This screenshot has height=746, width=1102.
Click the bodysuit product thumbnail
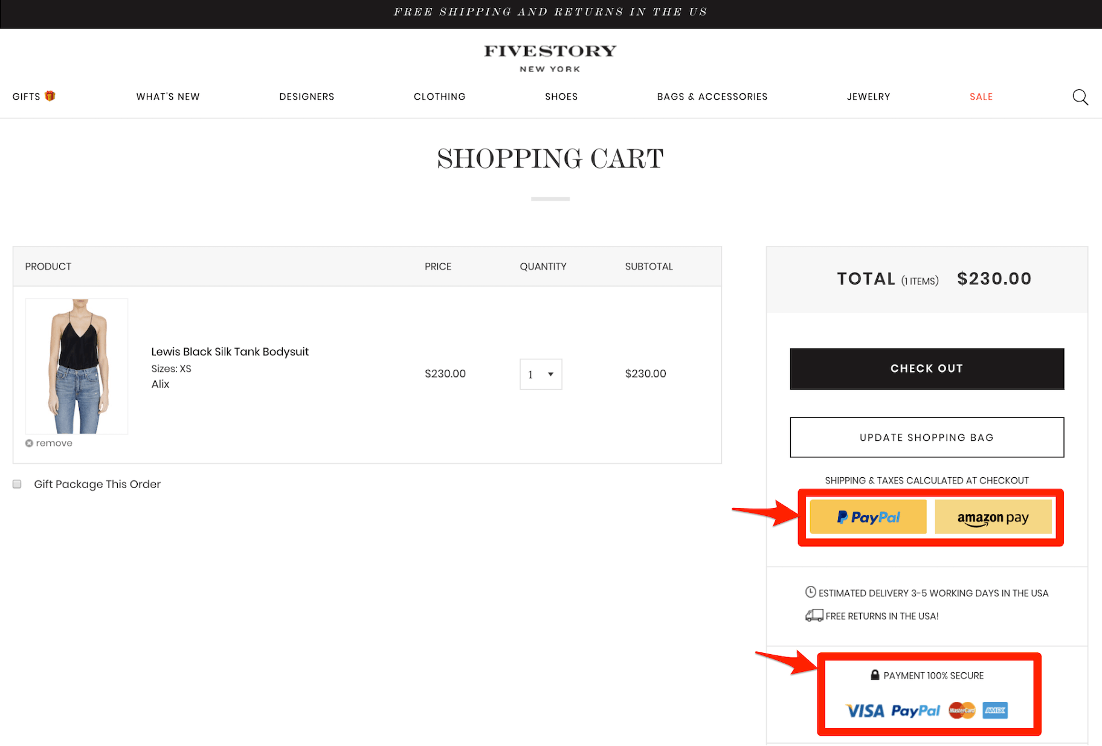tap(77, 366)
